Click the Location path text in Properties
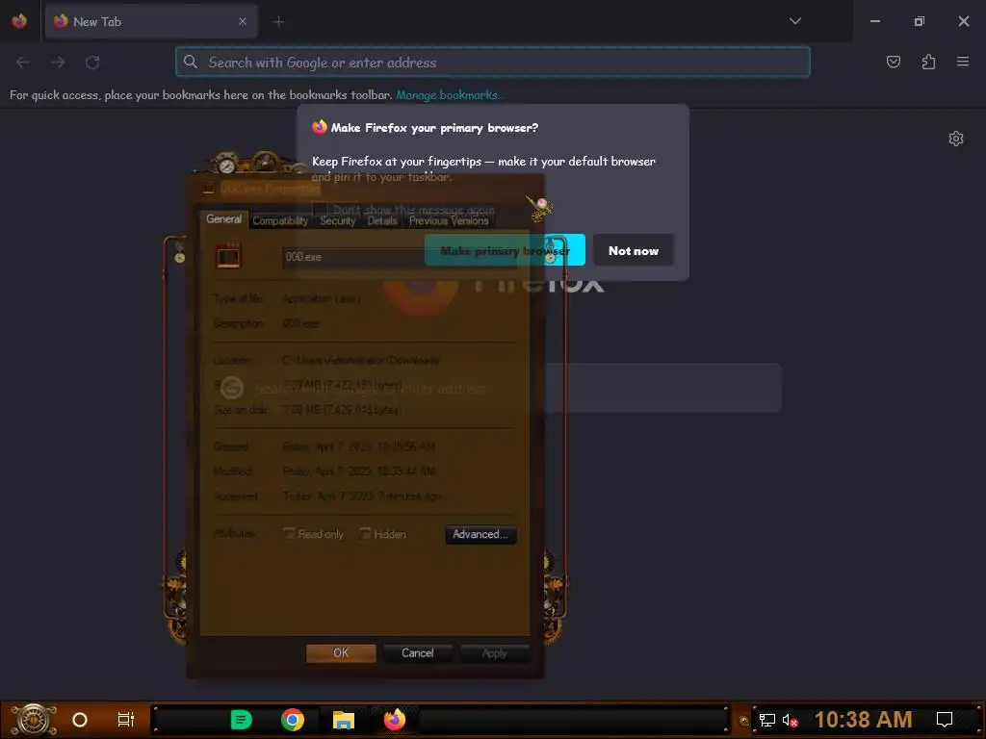The width and height of the screenshot is (986, 739). click(361, 360)
